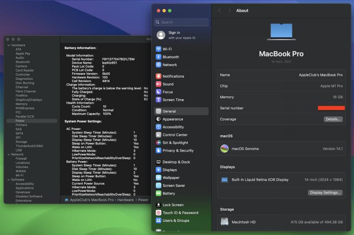Click Screen Time hourglass icon
The width and height of the screenshot is (354, 235).
[x=158, y=100]
